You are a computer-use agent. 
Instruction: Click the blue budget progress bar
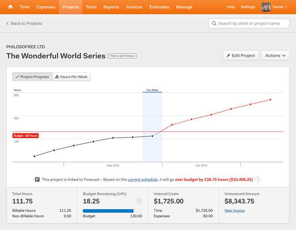[108, 211]
